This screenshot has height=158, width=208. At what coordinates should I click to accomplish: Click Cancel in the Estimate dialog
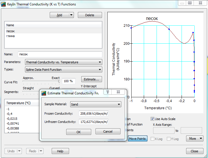(x=108, y=131)
